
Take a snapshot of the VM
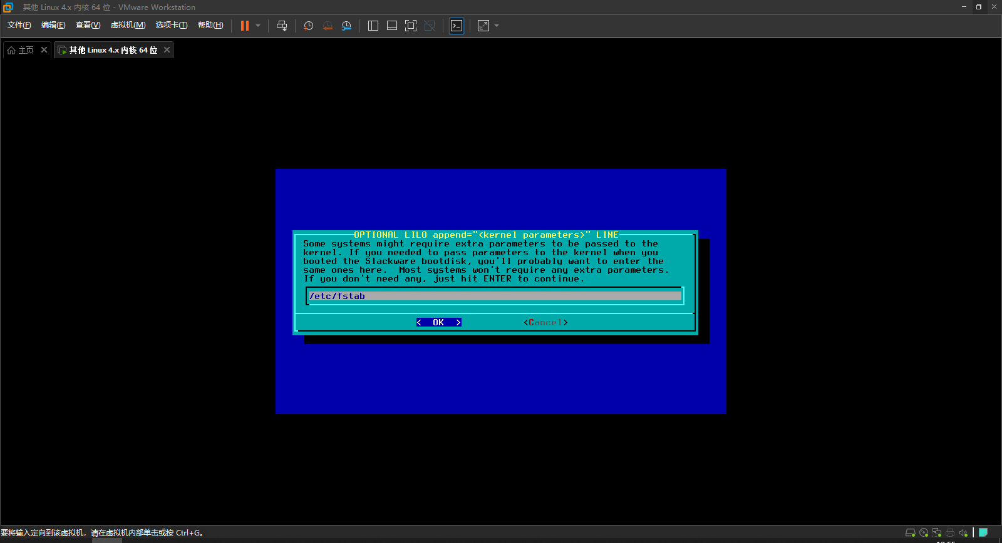click(x=308, y=26)
